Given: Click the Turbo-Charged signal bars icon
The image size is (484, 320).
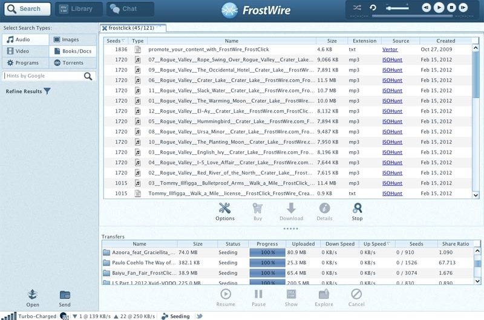Looking at the screenshot, I should tap(9, 316).
